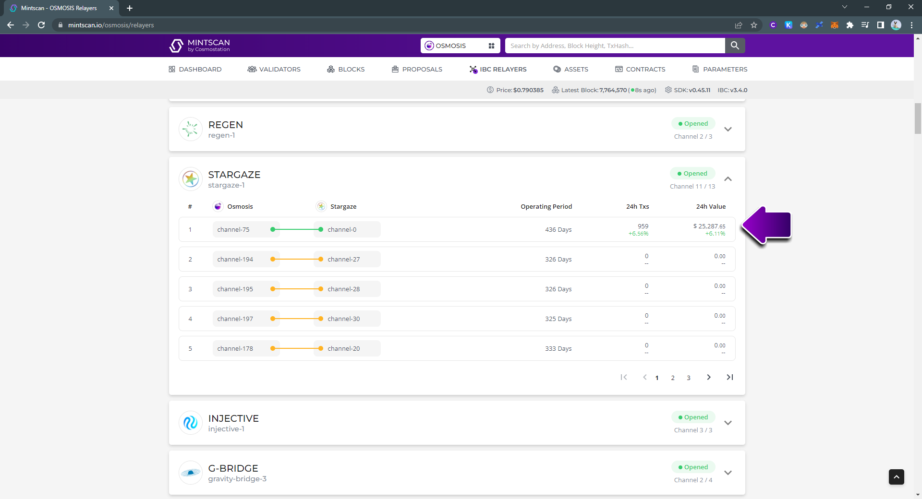Go to Validators page

274,69
